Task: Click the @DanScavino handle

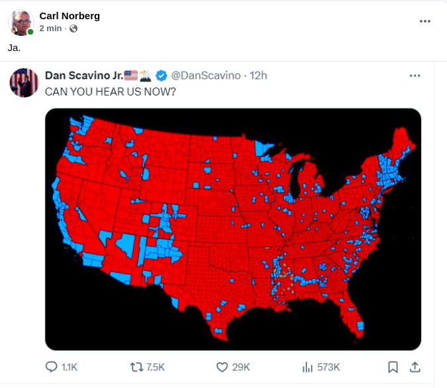Action: click(x=206, y=76)
